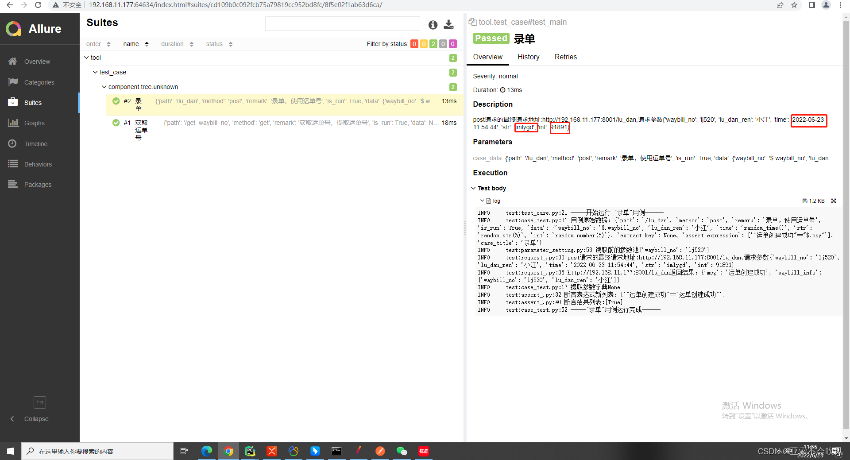850x460 pixels.
Task: Click the Allure logo
Action: click(x=34, y=29)
